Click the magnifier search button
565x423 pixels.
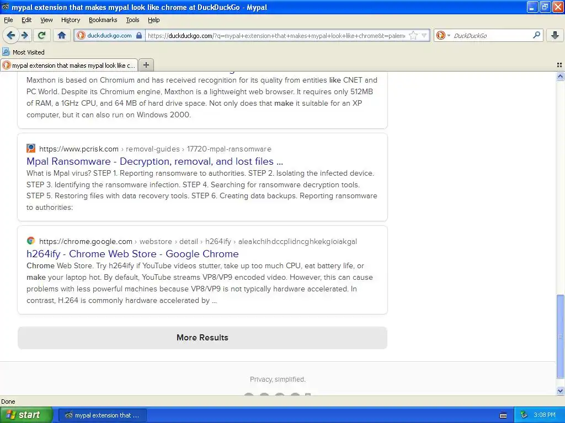tap(536, 35)
